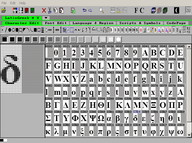
Task: Select glyph cell 0057 capital W
Action: click(58, 77)
